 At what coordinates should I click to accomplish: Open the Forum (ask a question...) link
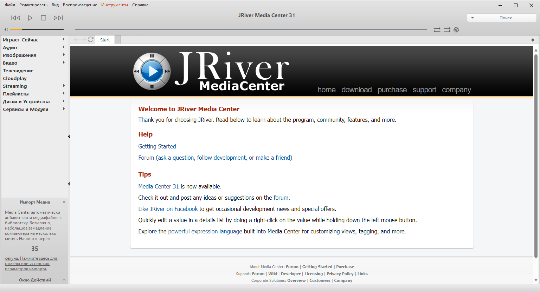(215, 158)
